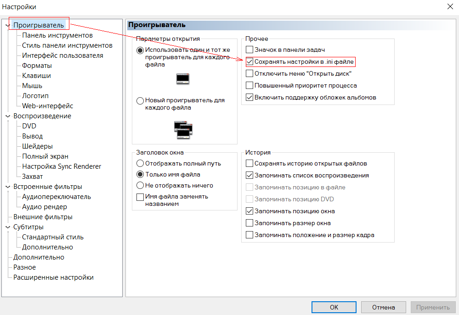This screenshot has width=459, height=315.
Task: Collapse the Субтитры tree branch
Action: [7, 227]
